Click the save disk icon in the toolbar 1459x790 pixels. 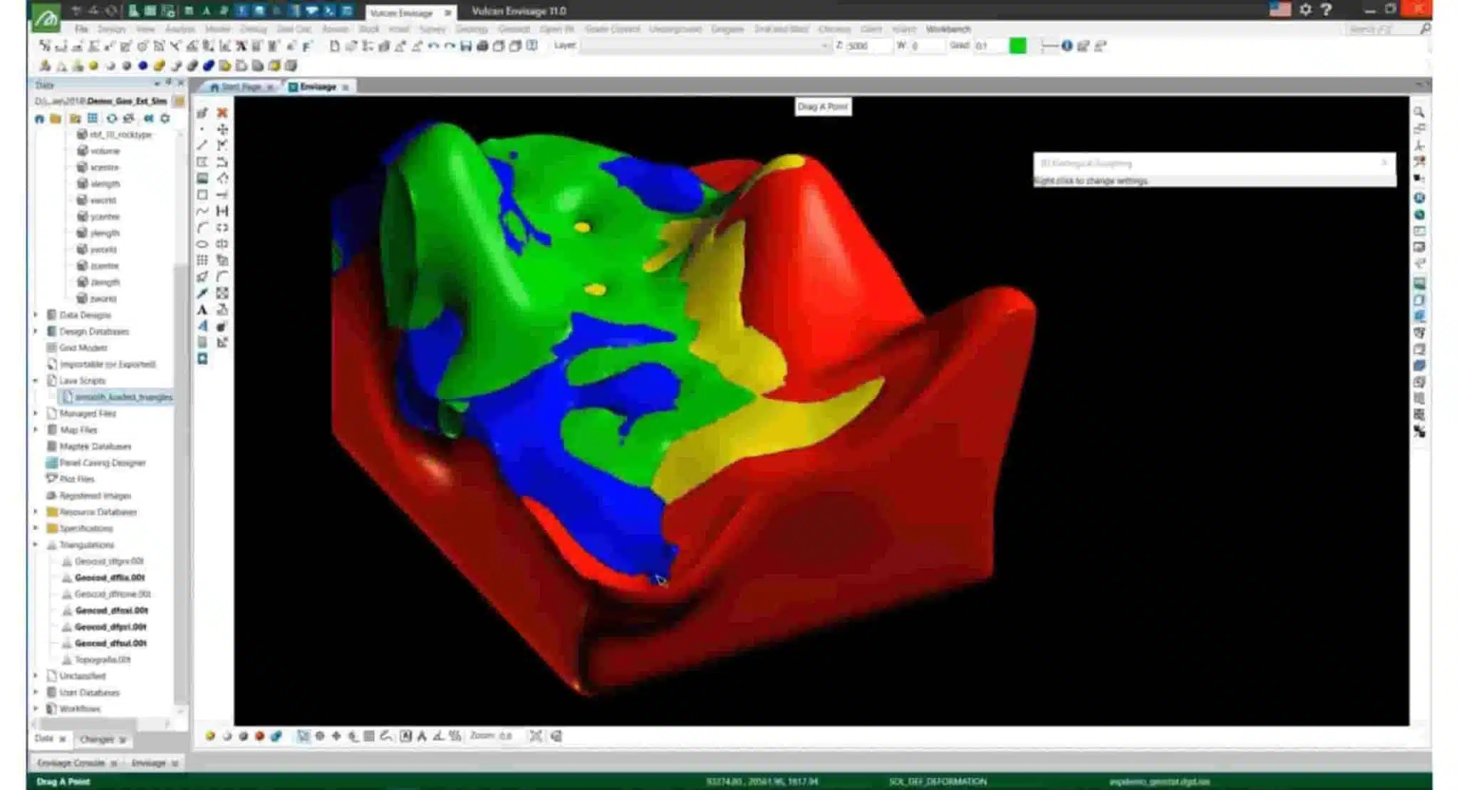[x=466, y=46]
